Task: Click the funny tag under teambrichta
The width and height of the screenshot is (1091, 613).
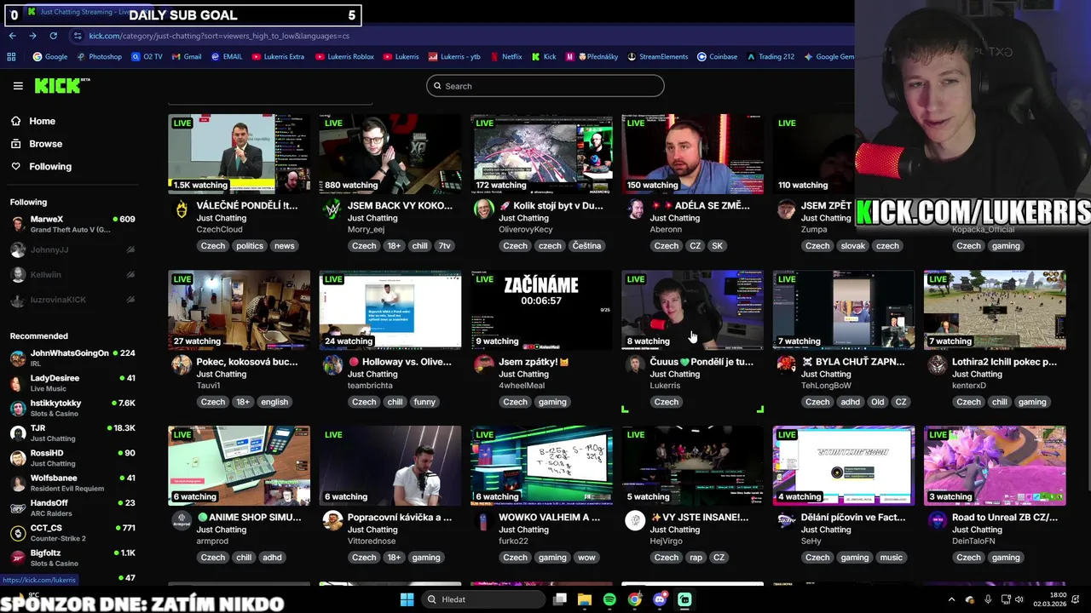Action: 424,402
